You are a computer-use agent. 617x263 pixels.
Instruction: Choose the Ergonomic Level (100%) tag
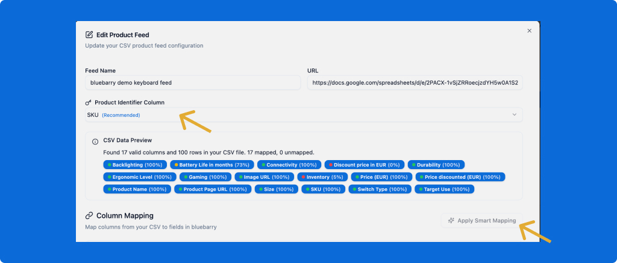(140, 177)
